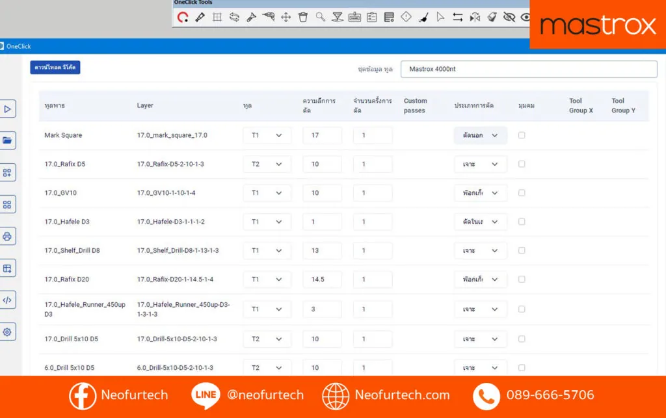
Task: Click the Layer column header
Action: (x=145, y=106)
